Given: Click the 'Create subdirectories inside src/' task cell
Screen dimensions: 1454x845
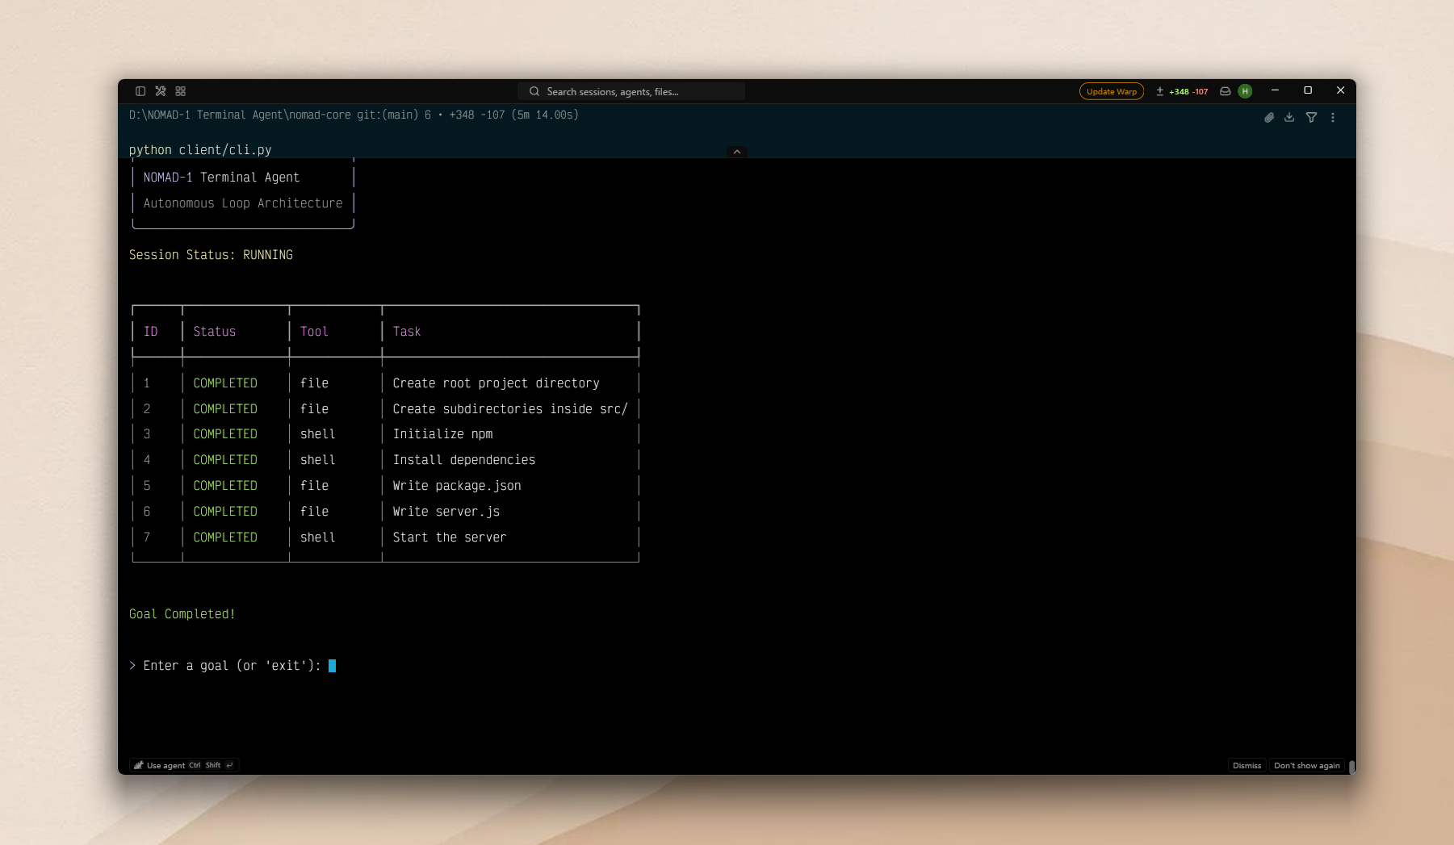Looking at the screenshot, I should (x=510, y=409).
